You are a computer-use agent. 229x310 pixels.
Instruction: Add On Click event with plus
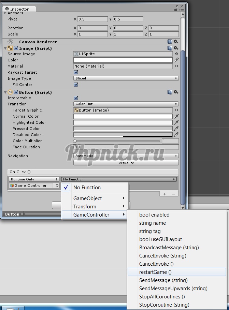(165, 194)
